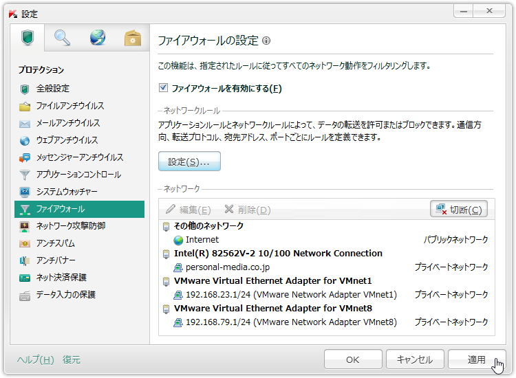Click the ヘルプ(H) link
The height and width of the screenshot is (378, 516).
click(x=36, y=359)
